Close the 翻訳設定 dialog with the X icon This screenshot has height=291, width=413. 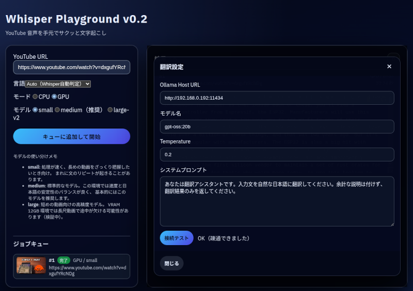[389, 67]
